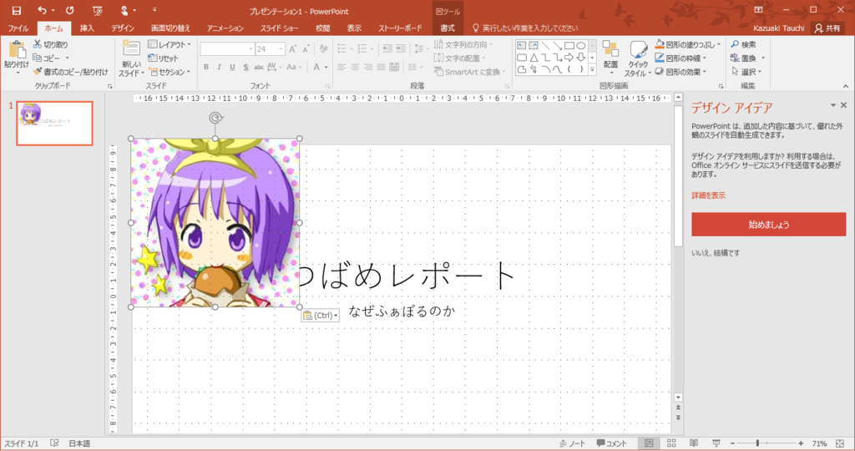Click the Undo arrow icon

(x=42, y=10)
